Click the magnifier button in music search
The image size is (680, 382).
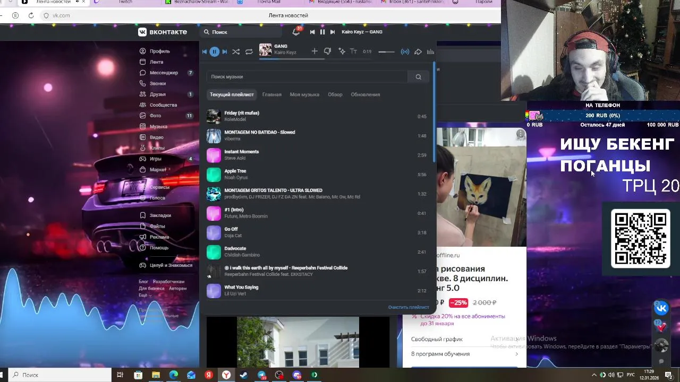pyautogui.click(x=419, y=76)
